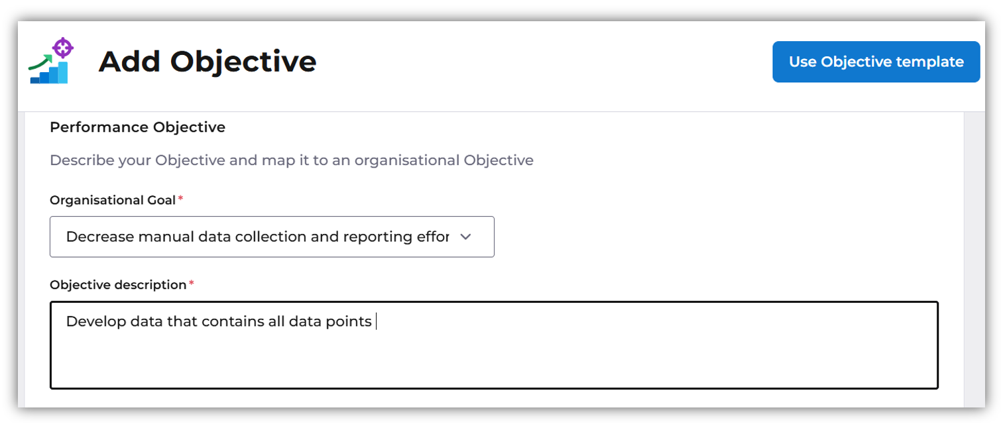This screenshot has width=1005, height=430.
Task: Click red asterisk beside Objective description
Action: [x=192, y=284]
